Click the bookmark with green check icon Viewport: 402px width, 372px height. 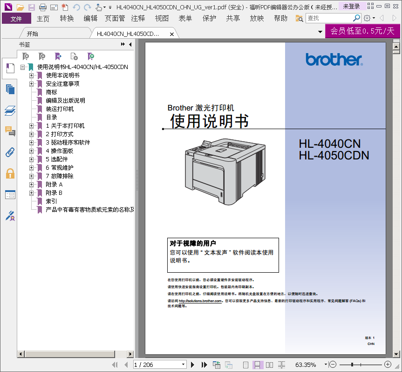(90, 56)
